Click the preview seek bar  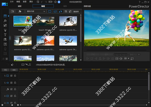(x=116, y=50)
